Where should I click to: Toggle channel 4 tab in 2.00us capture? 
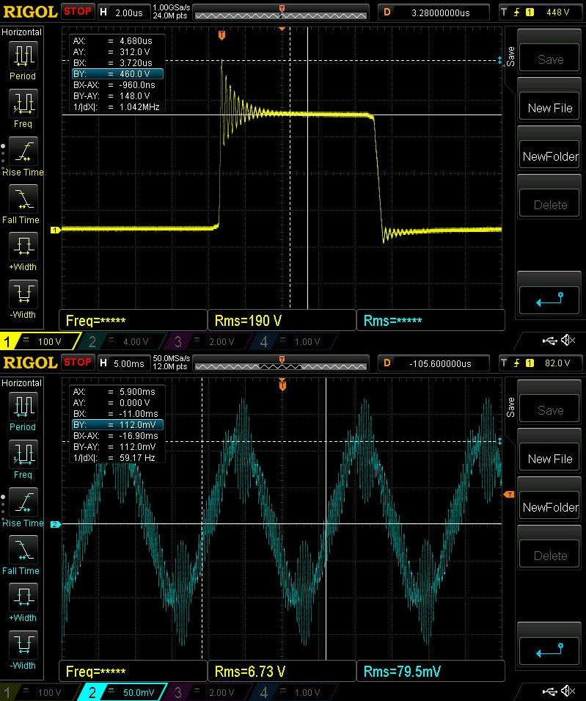(294, 341)
